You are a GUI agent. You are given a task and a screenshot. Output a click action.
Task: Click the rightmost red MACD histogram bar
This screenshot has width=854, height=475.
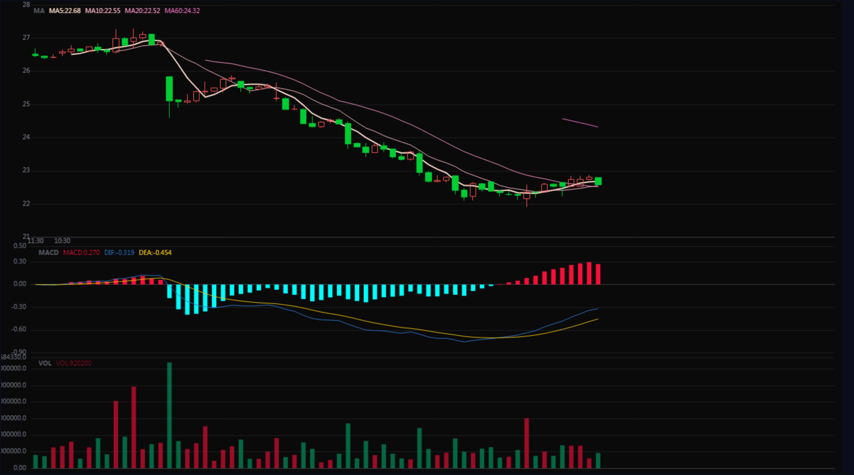(x=598, y=274)
